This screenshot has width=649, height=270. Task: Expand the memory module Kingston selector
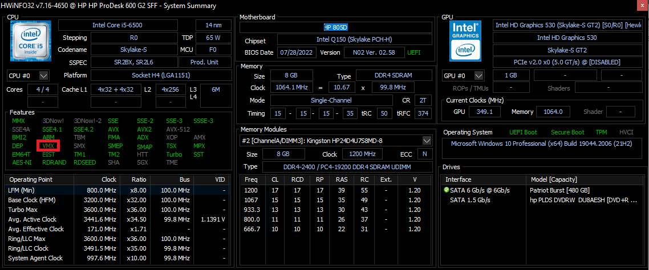point(427,140)
